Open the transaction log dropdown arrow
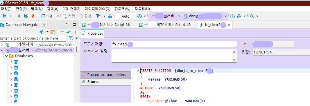 point(145,16)
